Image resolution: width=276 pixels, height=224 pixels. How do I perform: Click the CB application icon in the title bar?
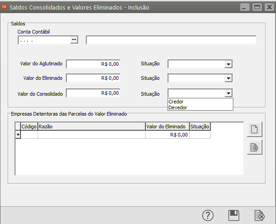5,7
